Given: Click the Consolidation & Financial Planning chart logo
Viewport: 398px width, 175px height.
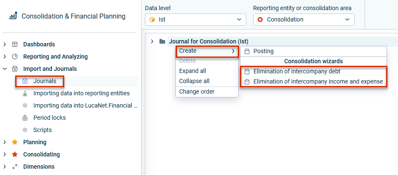Looking at the screenshot, I should [x=13, y=16].
